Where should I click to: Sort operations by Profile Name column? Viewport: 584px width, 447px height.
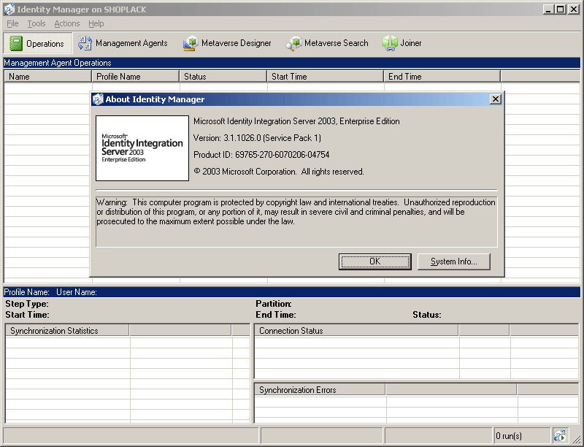pos(136,77)
